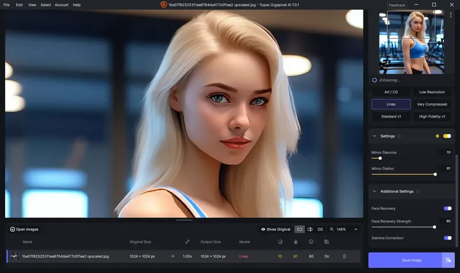Toggle Face Recovery switch
This screenshot has height=273, width=460.
tap(448, 208)
